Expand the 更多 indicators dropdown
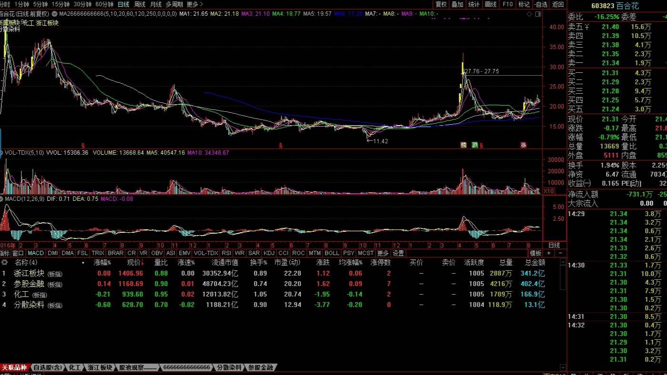 (x=383, y=253)
